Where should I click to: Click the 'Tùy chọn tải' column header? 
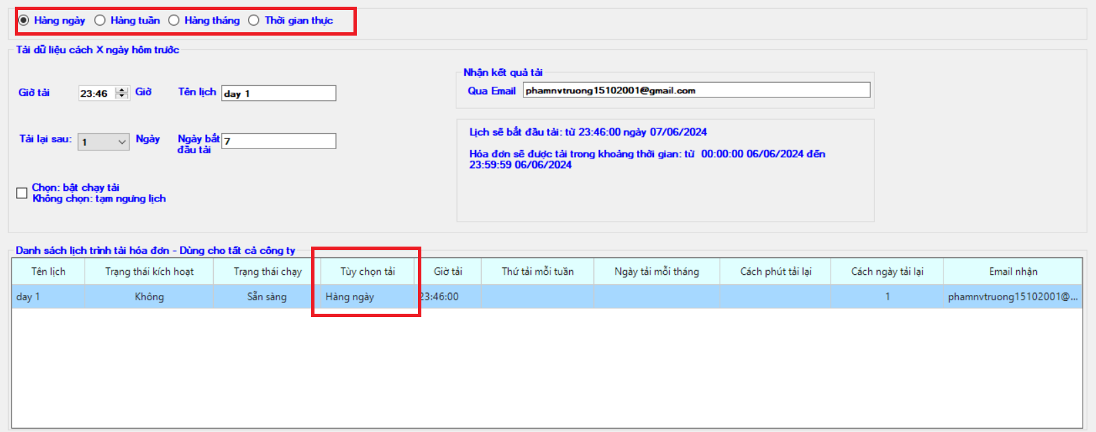point(367,271)
